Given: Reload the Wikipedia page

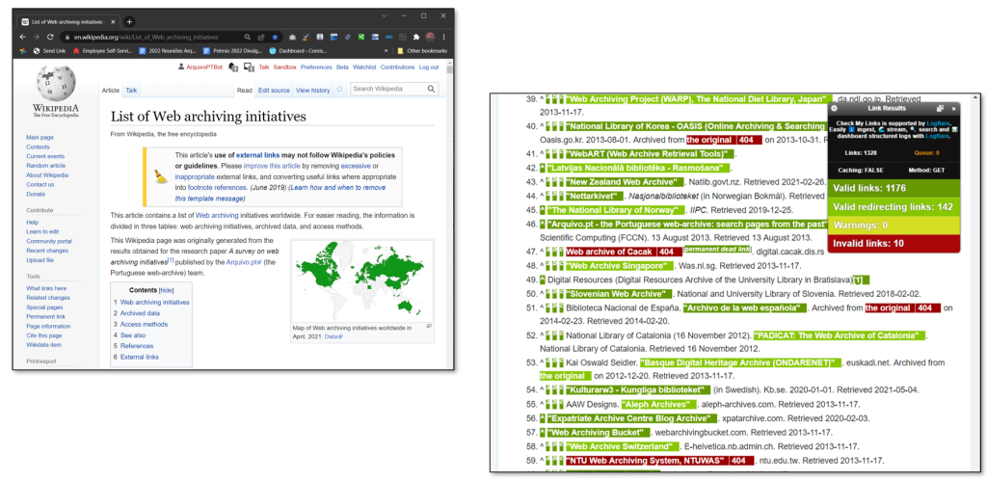Looking at the screenshot, I should (50, 38).
